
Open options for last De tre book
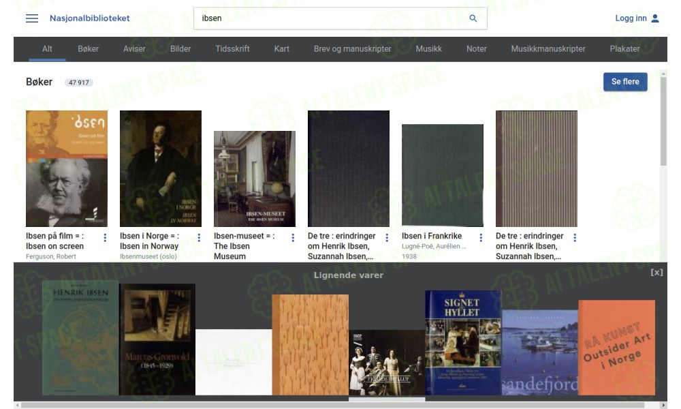pyautogui.click(x=575, y=238)
